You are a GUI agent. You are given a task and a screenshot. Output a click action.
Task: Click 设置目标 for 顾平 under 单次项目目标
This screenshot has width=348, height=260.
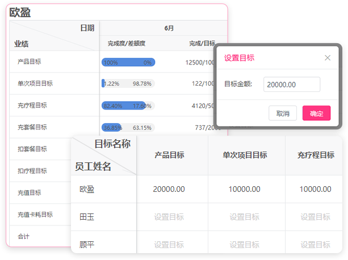(244, 245)
